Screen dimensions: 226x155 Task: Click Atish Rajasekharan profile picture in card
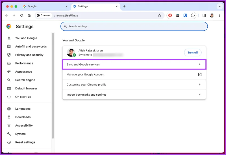point(71,53)
